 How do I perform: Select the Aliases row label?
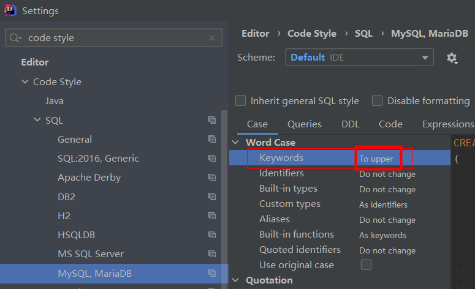point(275,219)
